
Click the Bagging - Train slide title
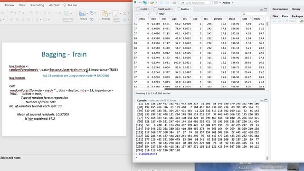(x=64, y=54)
